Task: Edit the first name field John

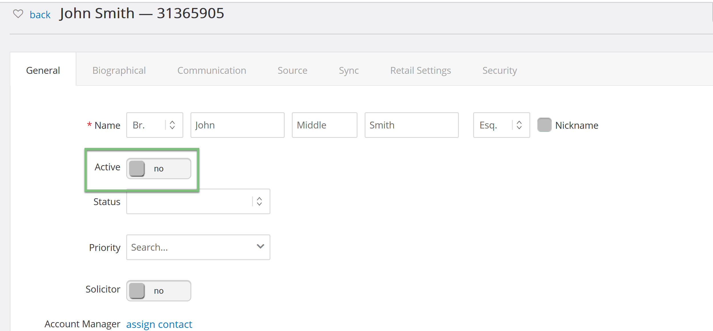Action: pyautogui.click(x=237, y=125)
